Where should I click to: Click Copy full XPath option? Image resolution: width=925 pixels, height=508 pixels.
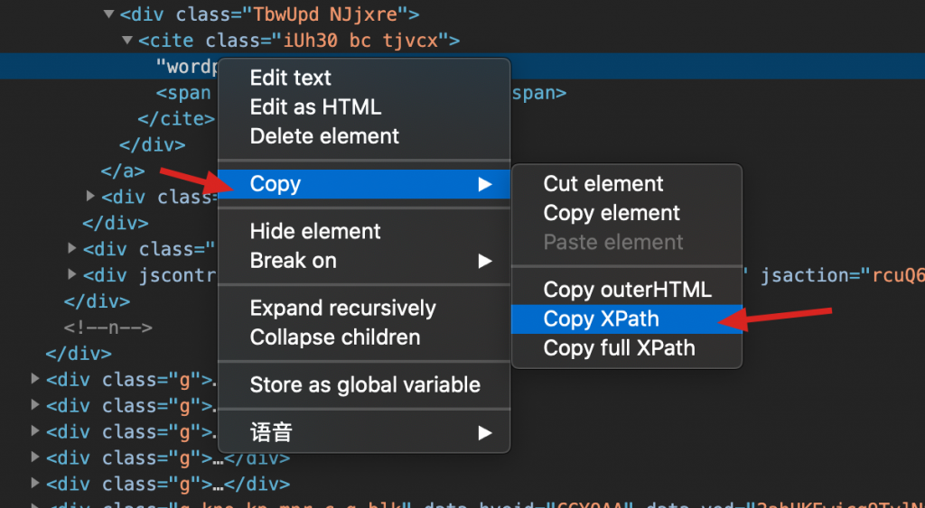[x=619, y=348]
